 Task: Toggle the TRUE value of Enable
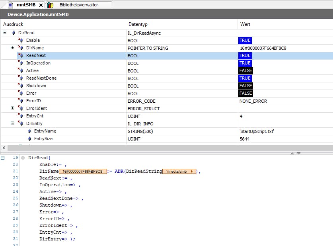[245, 41]
